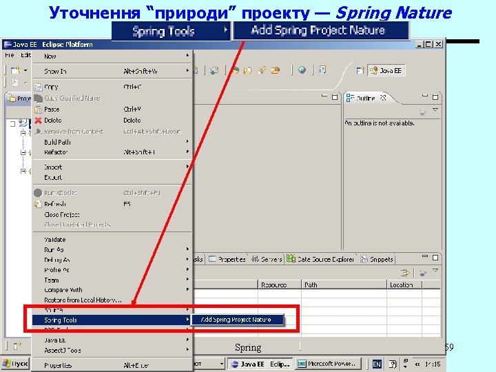Image resolution: width=496 pixels, height=372 pixels.
Task: Open the File menu
Action: (x=10, y=55)
